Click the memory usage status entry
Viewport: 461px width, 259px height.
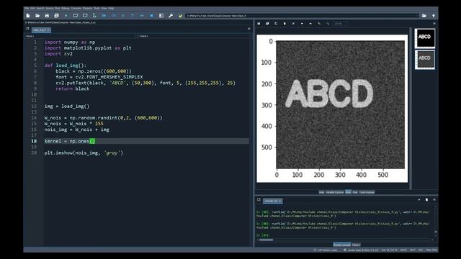[431, 250]
